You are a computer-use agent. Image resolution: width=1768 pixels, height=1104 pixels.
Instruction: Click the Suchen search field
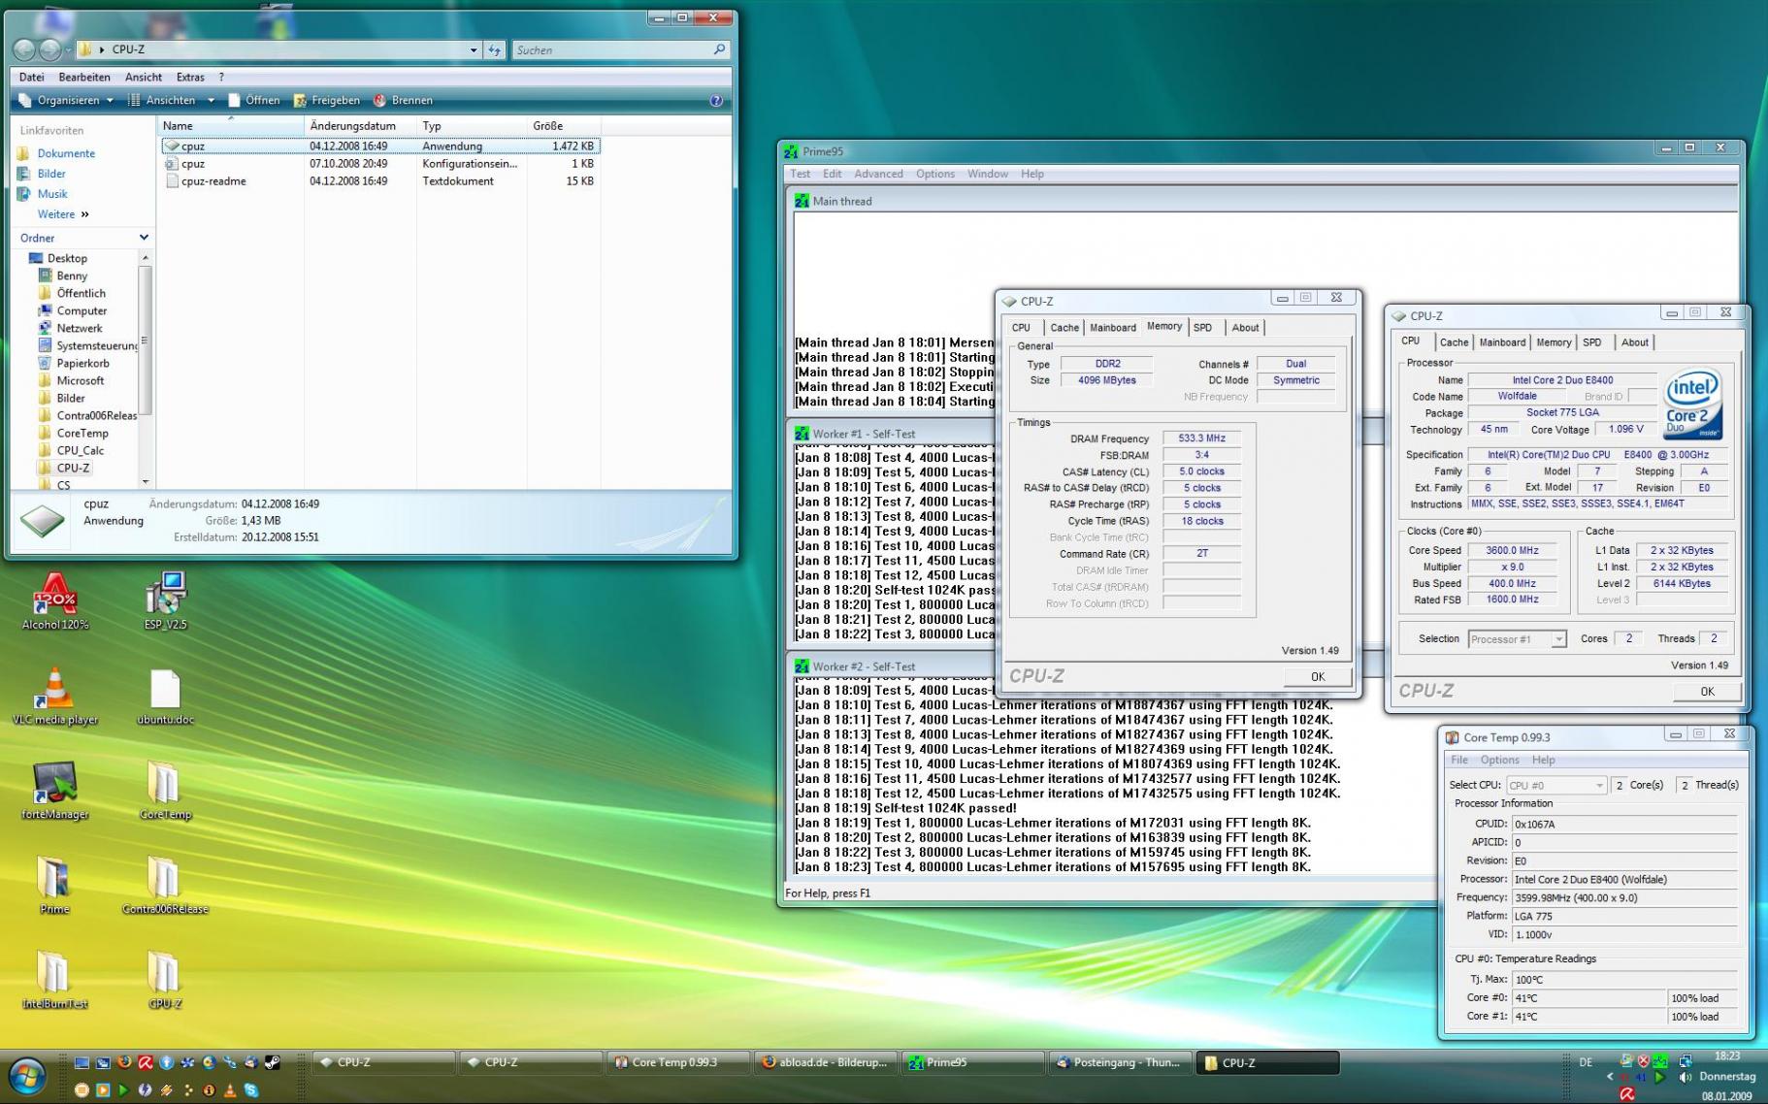tap(613, 49)
